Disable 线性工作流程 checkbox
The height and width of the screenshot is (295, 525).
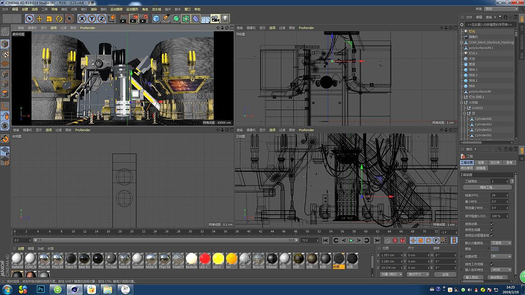pos(492,264)
